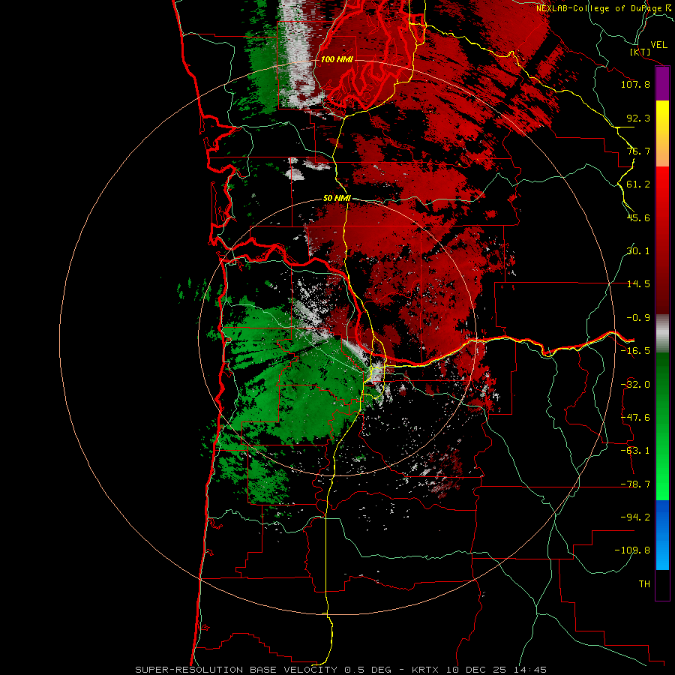Select the 92.3 value on velocity scale
Screen dimensions: 675x675
click(x=638, y=118)
